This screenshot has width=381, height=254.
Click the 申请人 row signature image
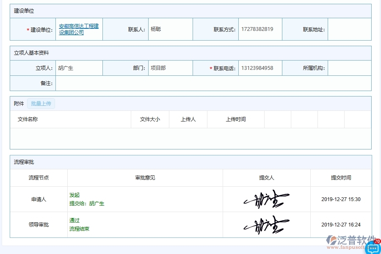[x=266, y=199]
